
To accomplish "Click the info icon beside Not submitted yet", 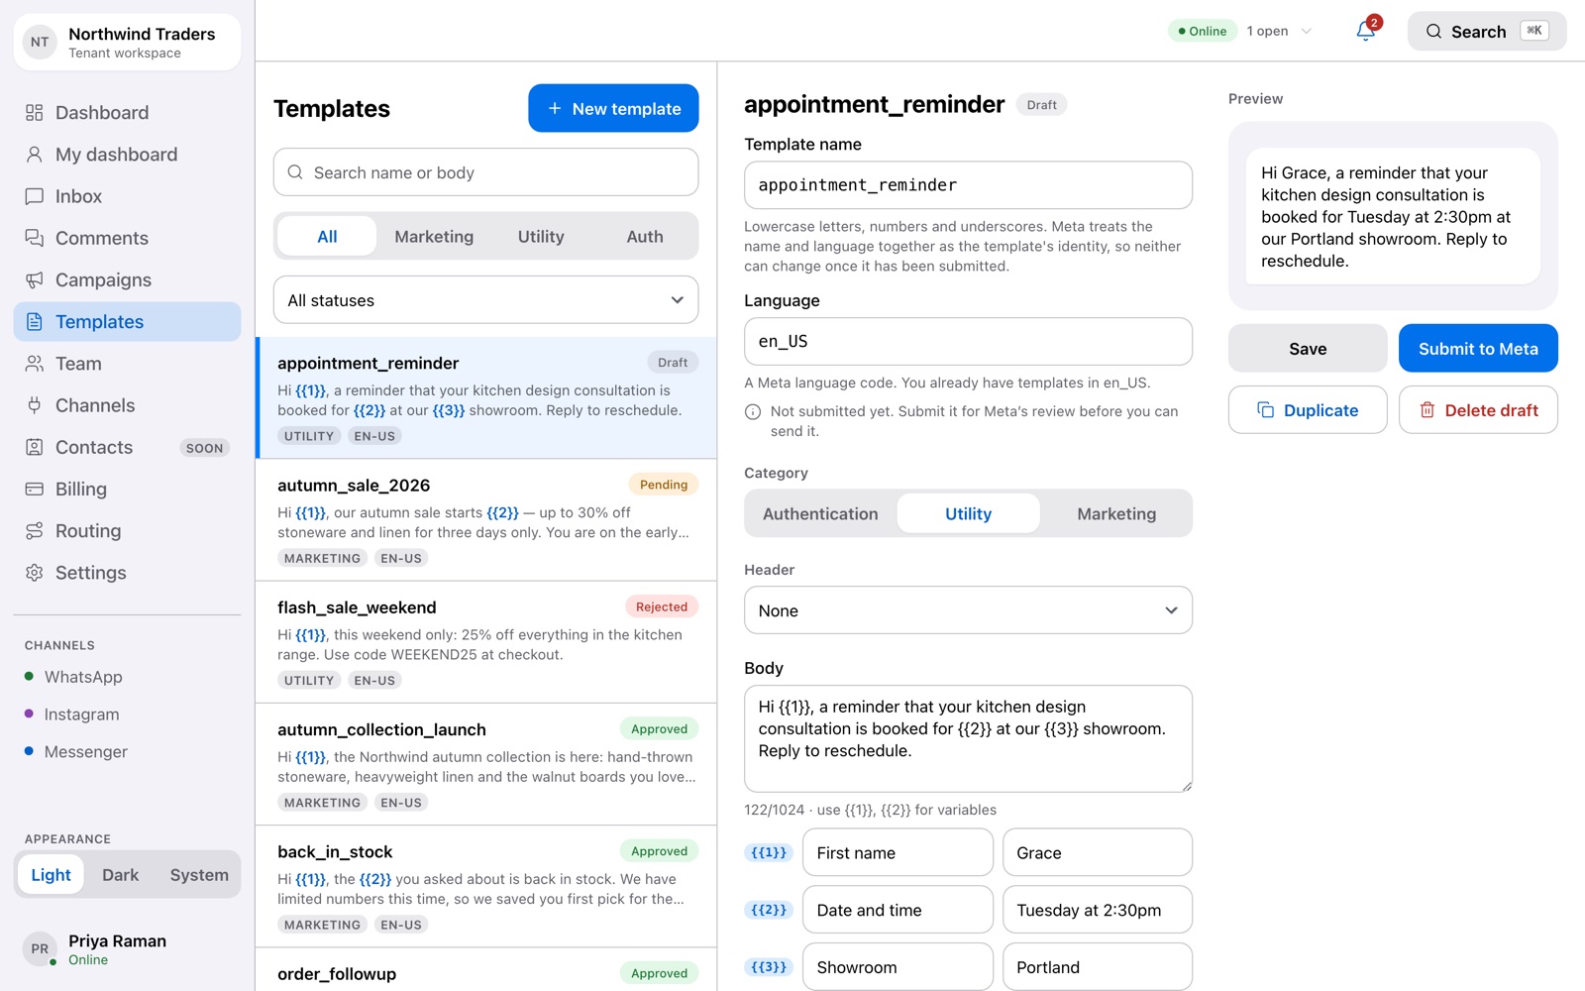I will point(753,412).
